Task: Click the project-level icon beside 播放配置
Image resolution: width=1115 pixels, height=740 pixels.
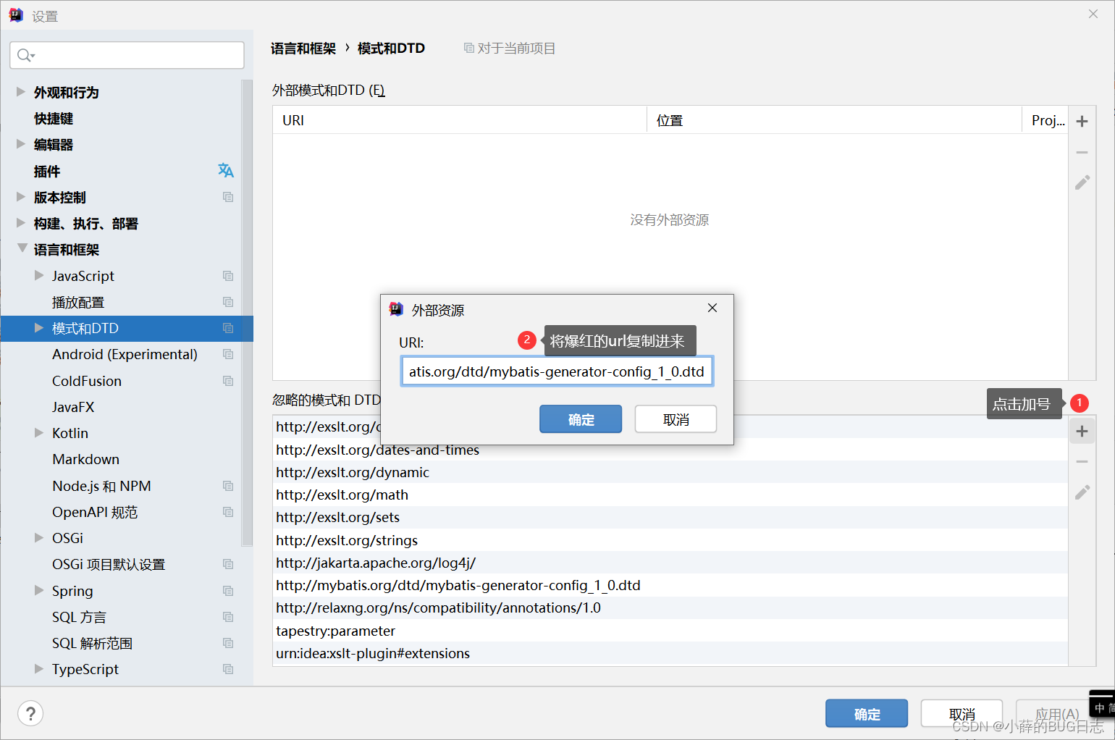Action: [x=228, y=302]
